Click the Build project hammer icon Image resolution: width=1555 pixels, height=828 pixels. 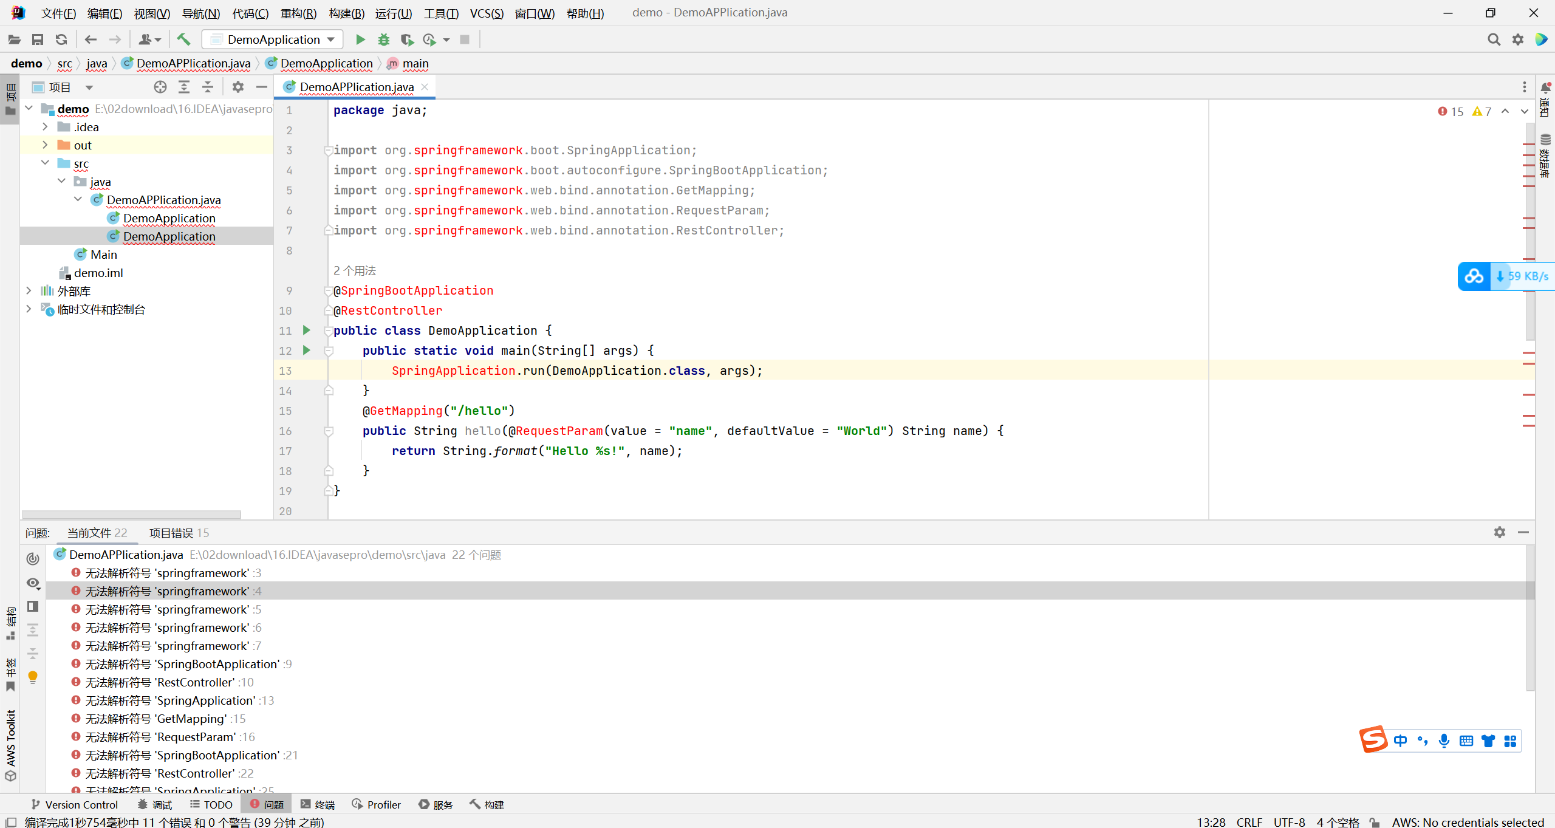(183, 39)
